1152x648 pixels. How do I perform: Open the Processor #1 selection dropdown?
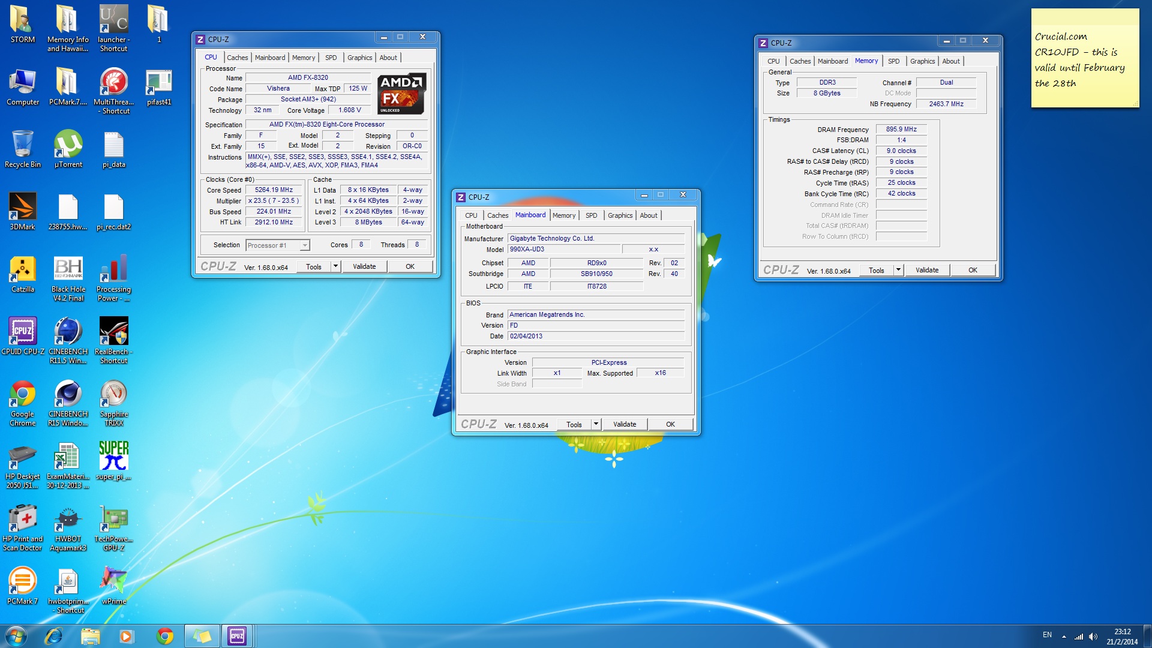coord(278,245)
